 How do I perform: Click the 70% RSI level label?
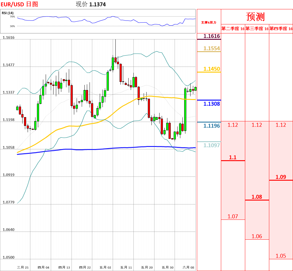pos(12,17)
